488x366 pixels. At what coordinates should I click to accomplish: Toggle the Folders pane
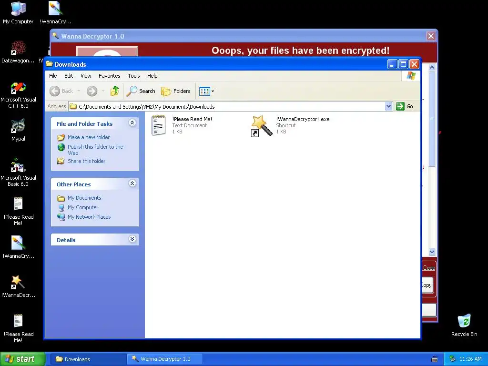[176, 91]
